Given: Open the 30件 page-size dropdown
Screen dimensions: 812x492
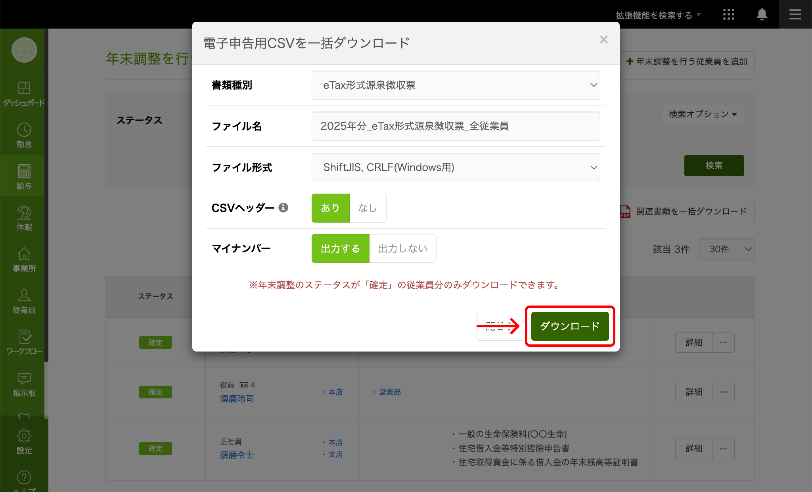Looking at the screenshot, I should [x=726, y=249].
